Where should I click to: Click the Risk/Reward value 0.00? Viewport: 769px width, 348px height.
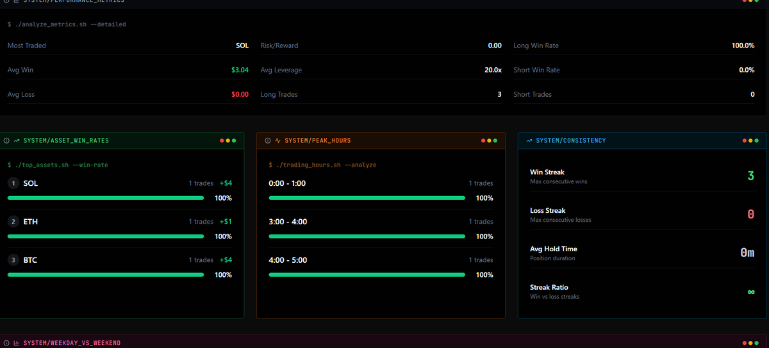coord(495,46)
